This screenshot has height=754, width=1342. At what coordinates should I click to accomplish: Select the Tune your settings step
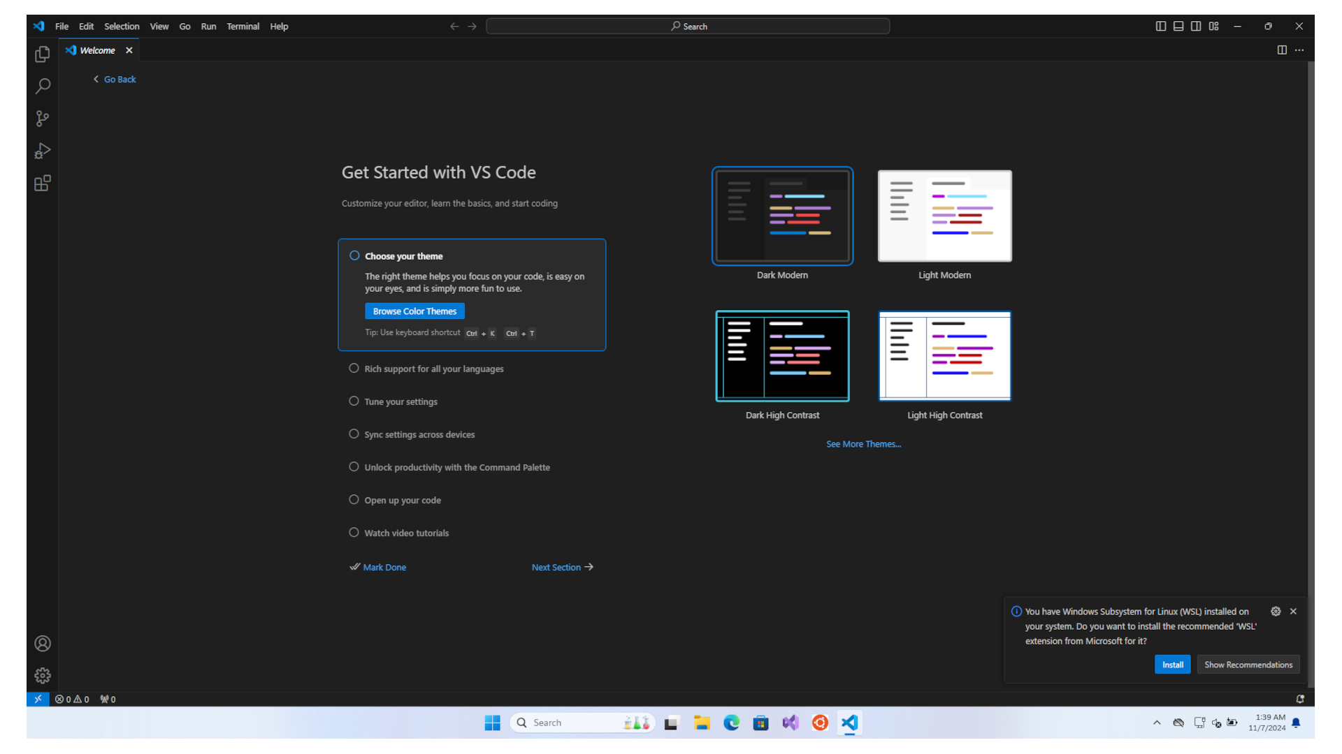(400, 401)
